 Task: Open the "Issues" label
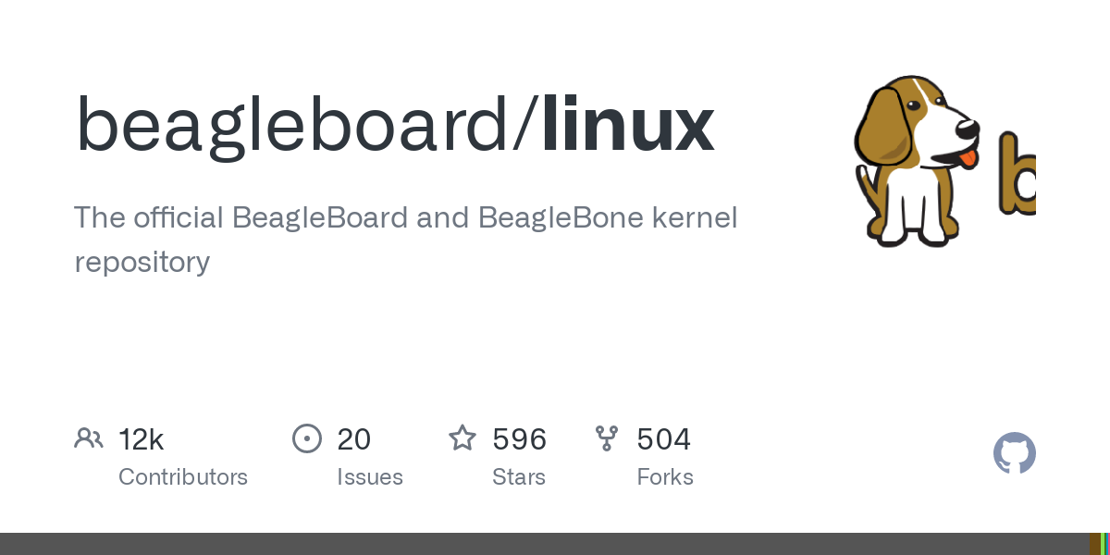click(370, 477)
